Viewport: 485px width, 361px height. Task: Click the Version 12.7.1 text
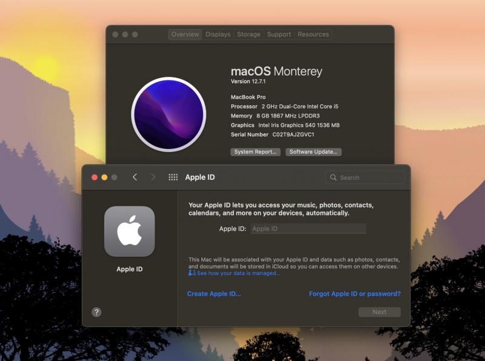(x=248, y=81)
